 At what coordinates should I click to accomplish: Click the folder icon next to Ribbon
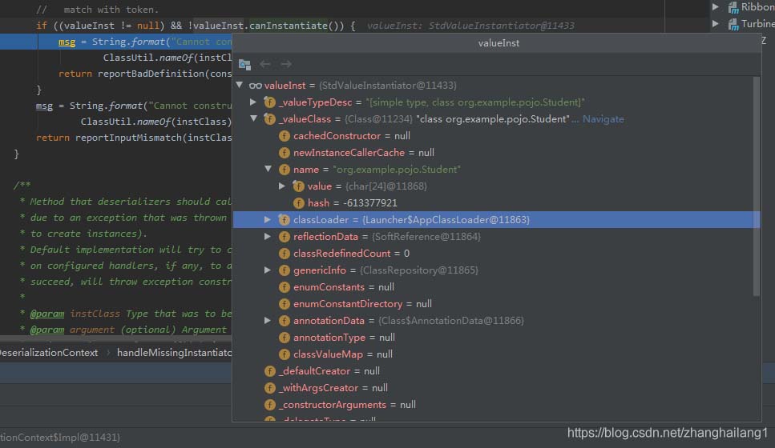(733, 7)
